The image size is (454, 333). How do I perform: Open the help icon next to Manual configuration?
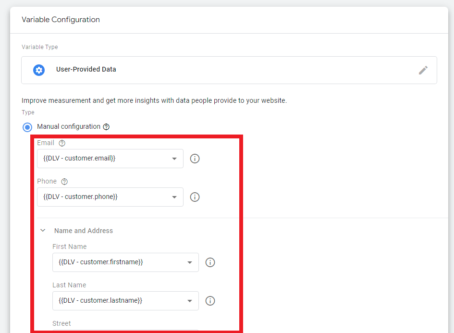106,127
